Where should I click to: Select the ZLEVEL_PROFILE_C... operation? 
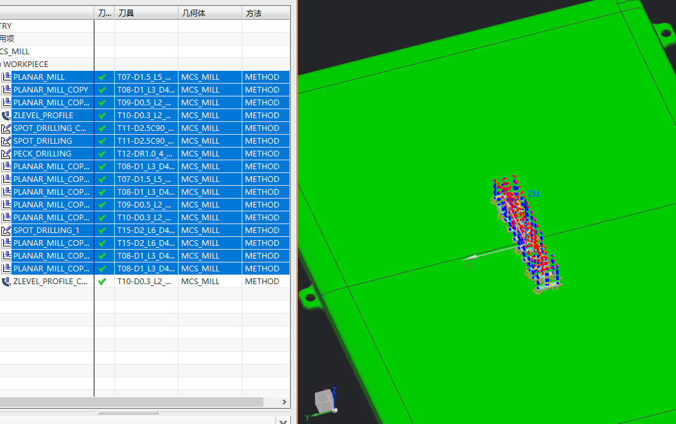(50, 282)
